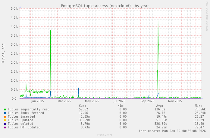This screenshot has width=210, height=138.
Task: Click the max value 23.24k
Action: [x=200, y=113]
